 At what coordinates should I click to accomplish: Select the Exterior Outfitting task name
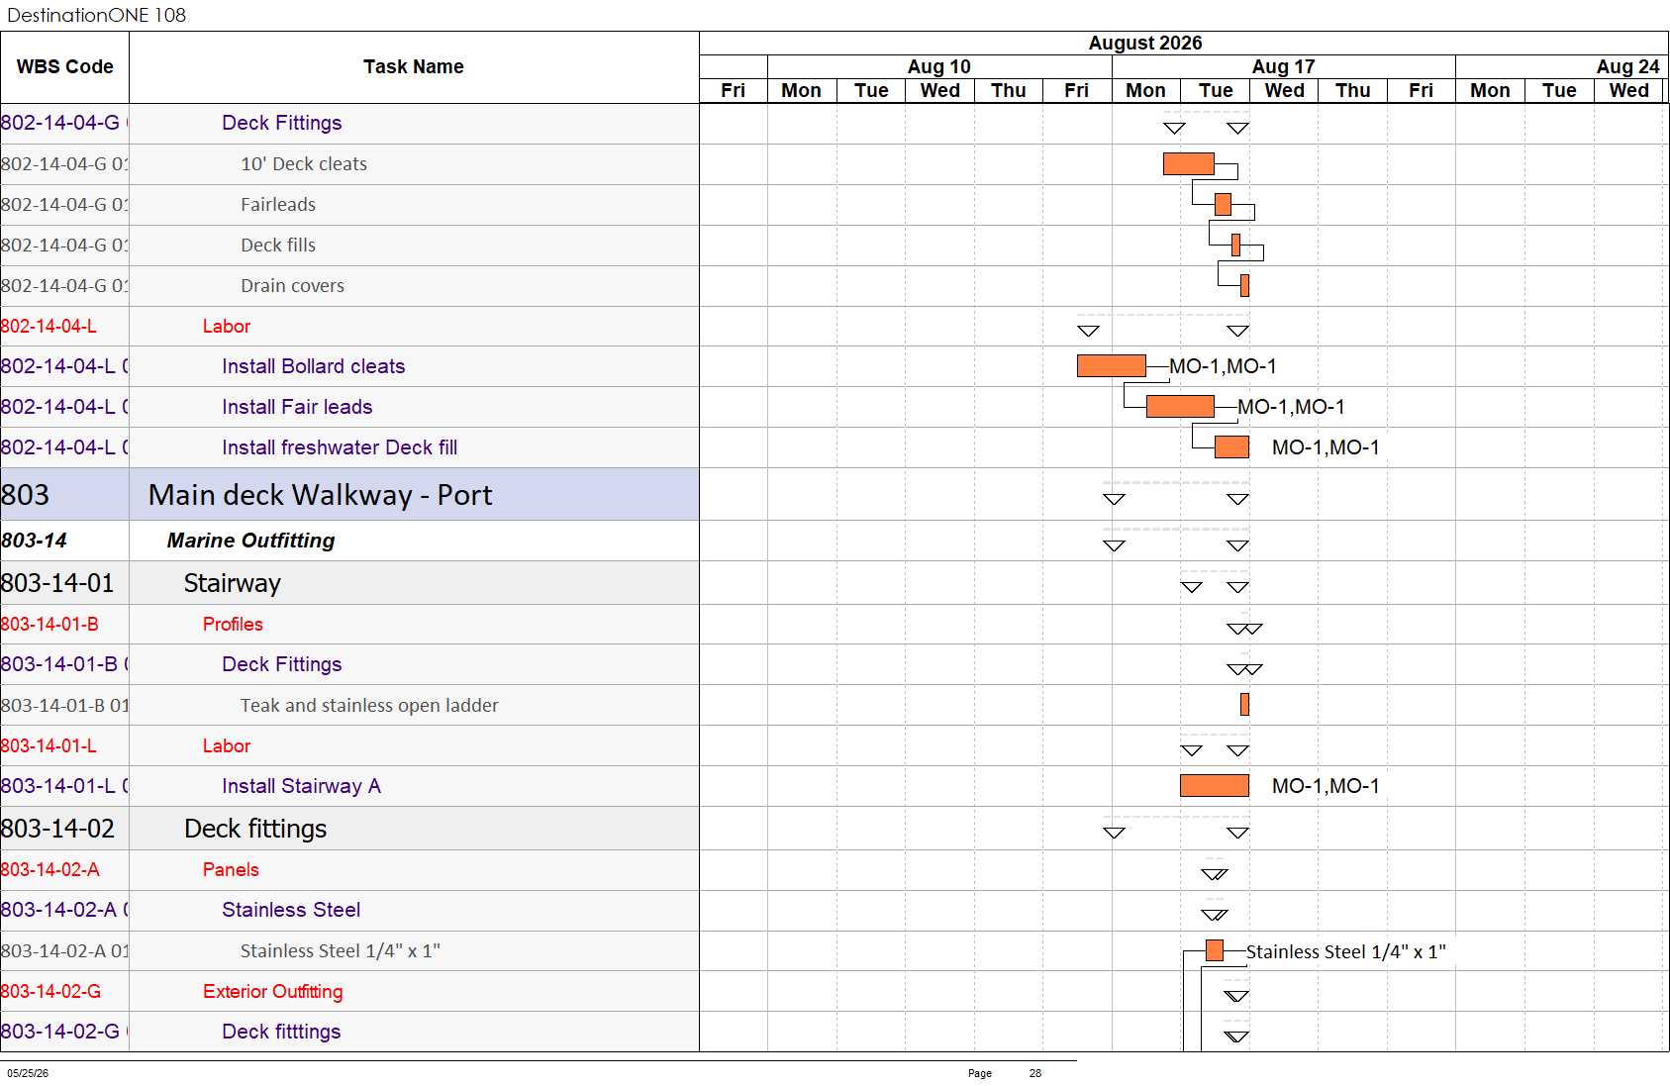[272, 991]
